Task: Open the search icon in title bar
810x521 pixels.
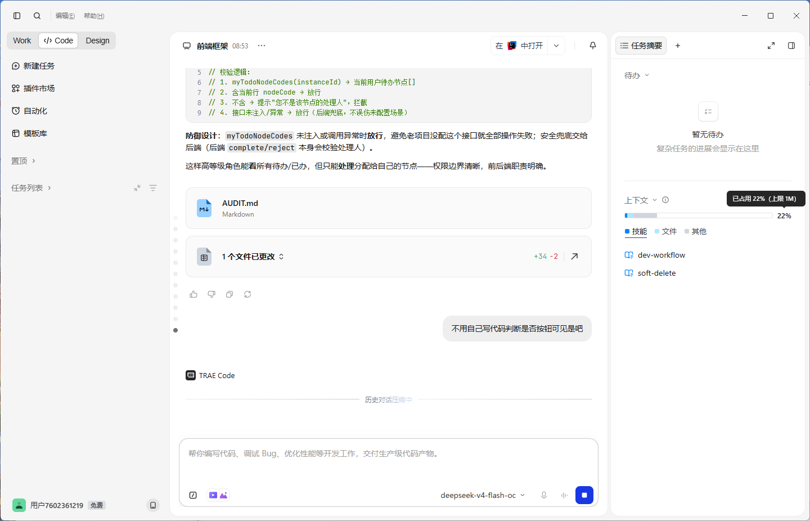Action: coord(37,16)
